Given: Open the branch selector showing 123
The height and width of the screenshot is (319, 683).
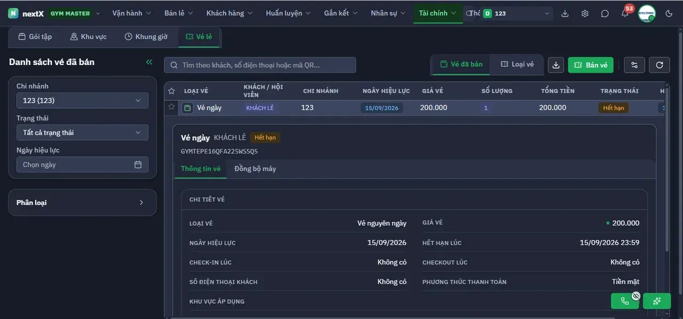Looking at the screenshot, I should pyautogui.click(x=517, y=13).
